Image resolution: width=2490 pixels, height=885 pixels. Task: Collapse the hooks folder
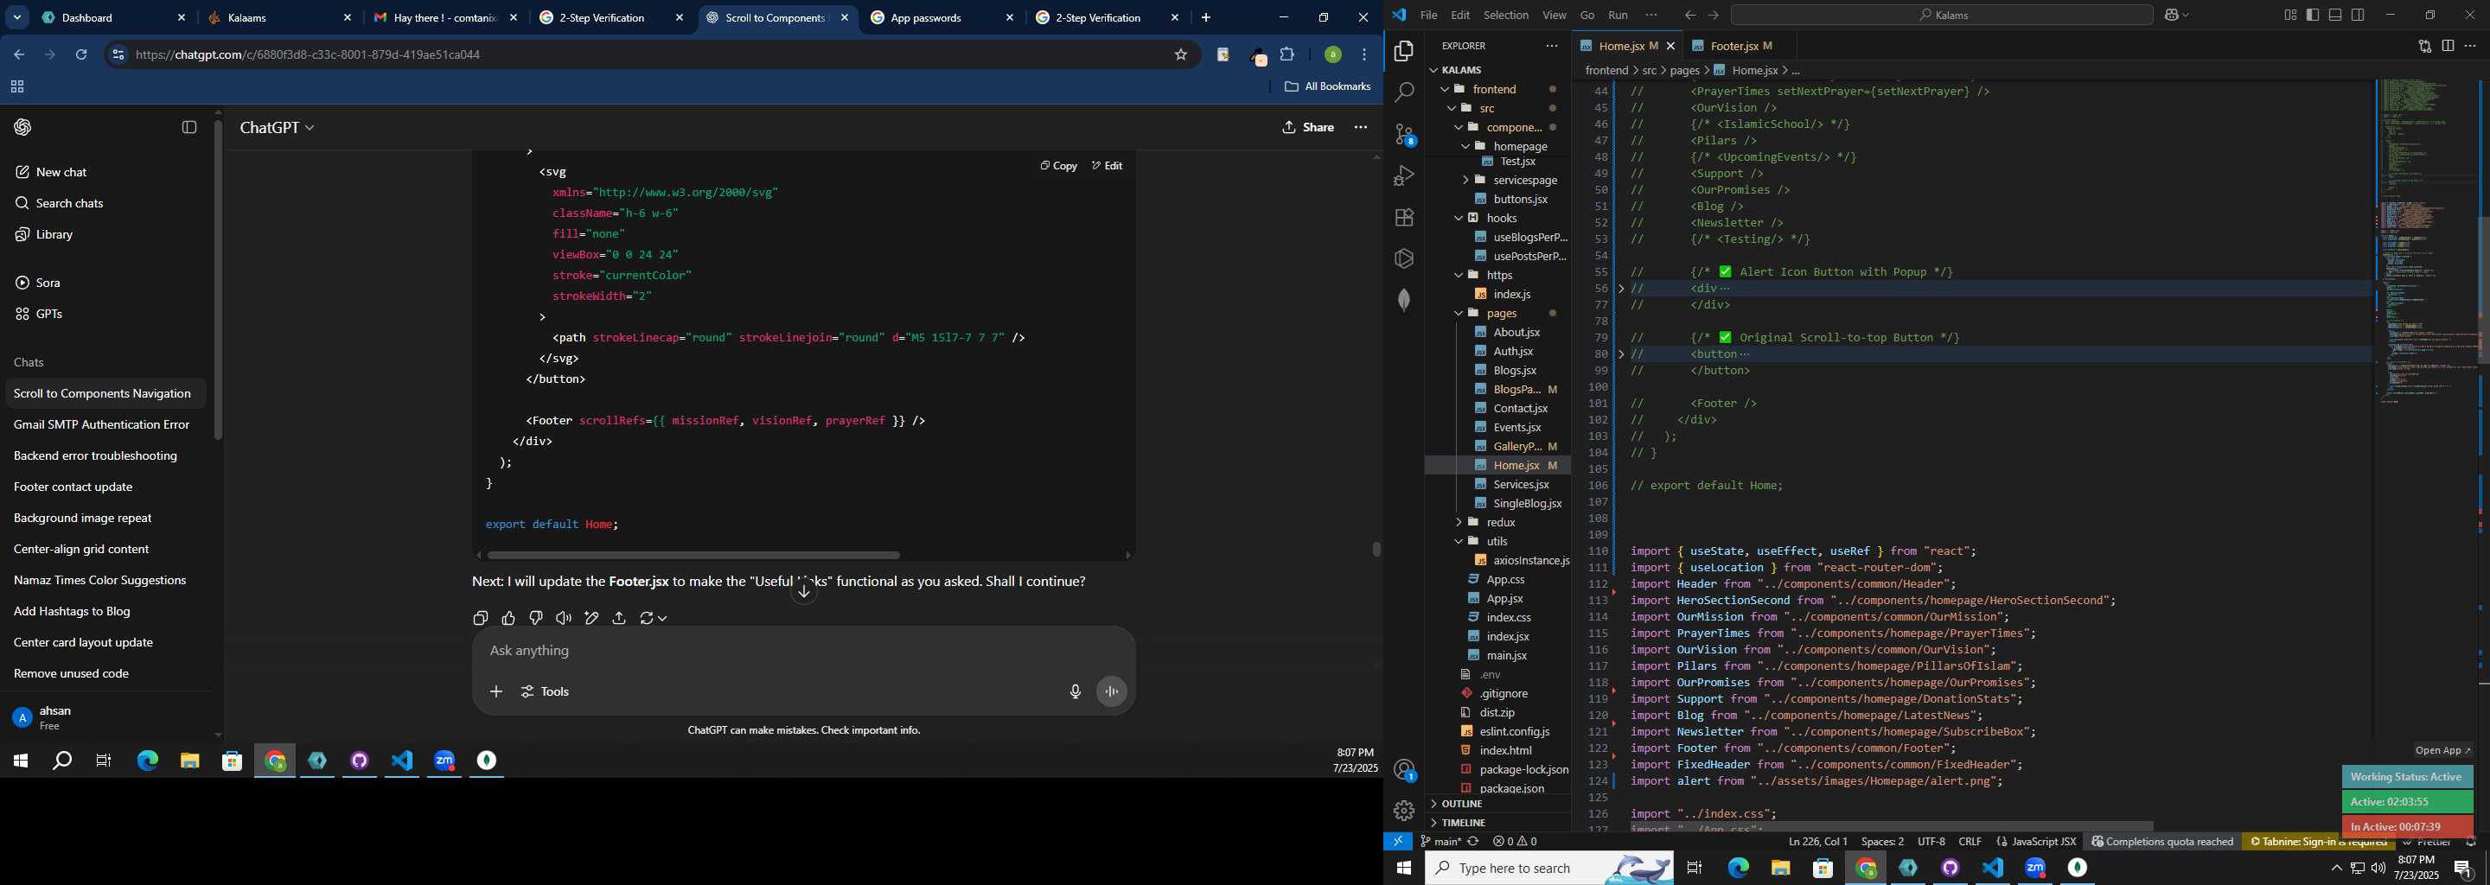point(1502,219)
